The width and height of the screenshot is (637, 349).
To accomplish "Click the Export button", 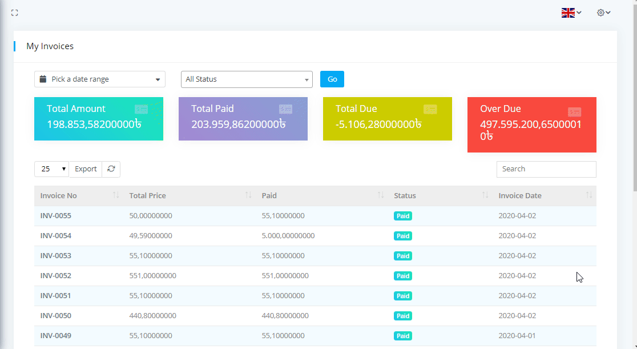I will click(86, 169).
